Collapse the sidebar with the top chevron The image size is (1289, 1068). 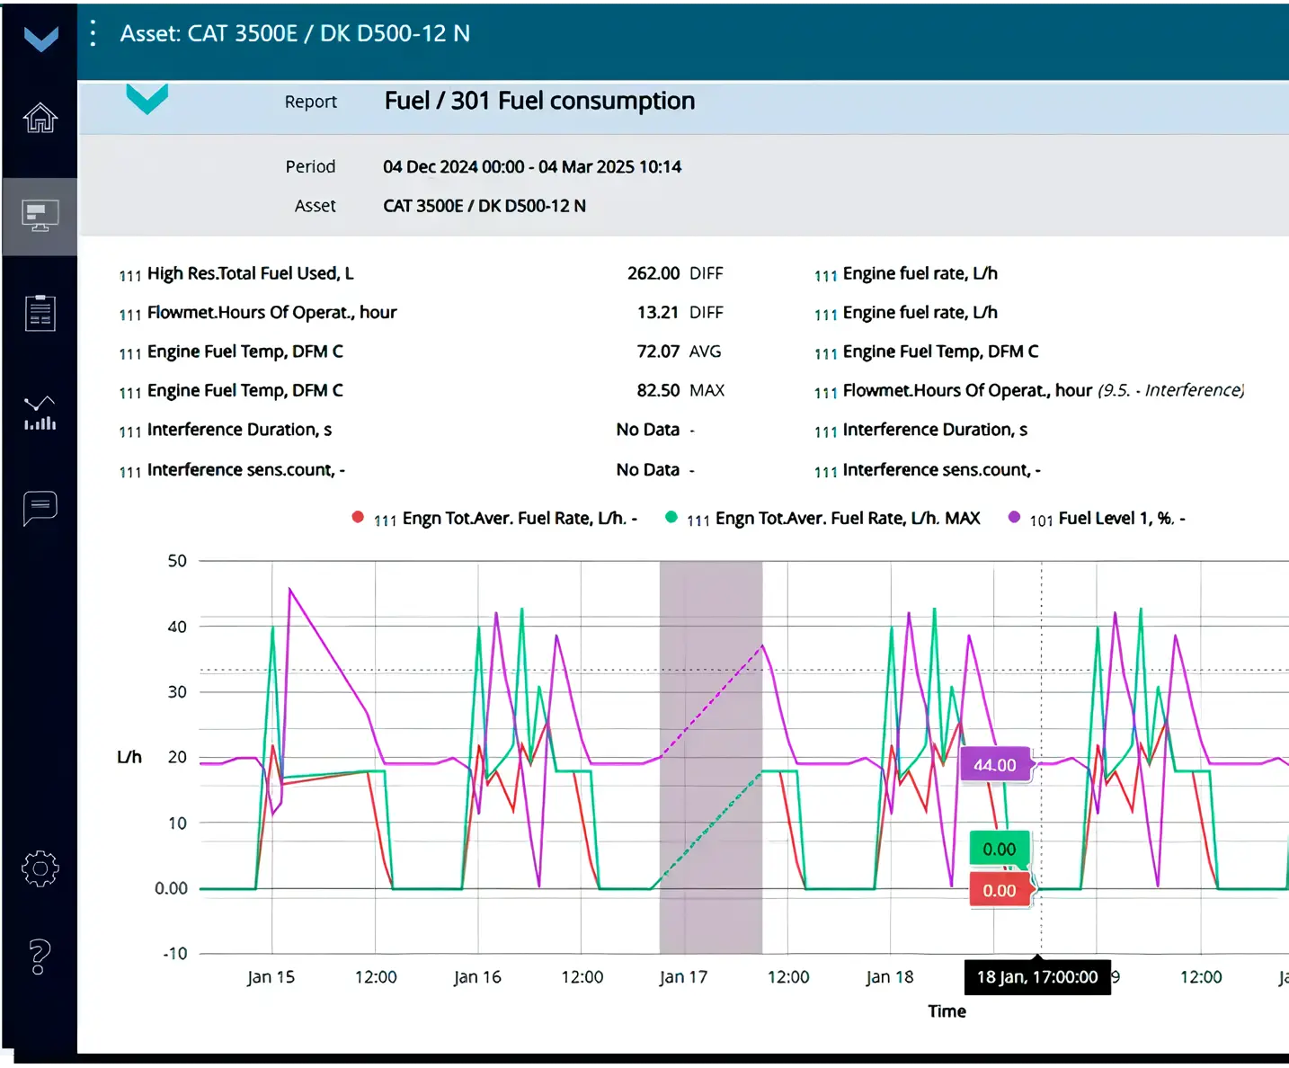pos(40,39)
